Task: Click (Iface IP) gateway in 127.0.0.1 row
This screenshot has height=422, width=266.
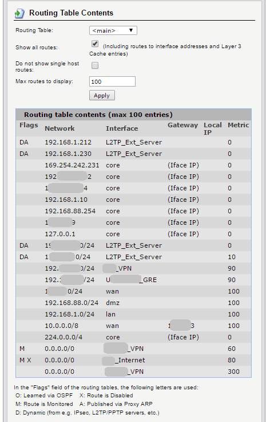Action: 183,234
